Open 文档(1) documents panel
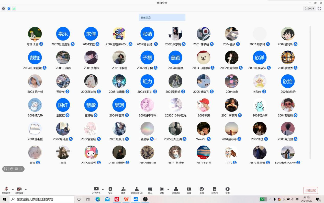The image size is (324, 203). coord(215,190)
